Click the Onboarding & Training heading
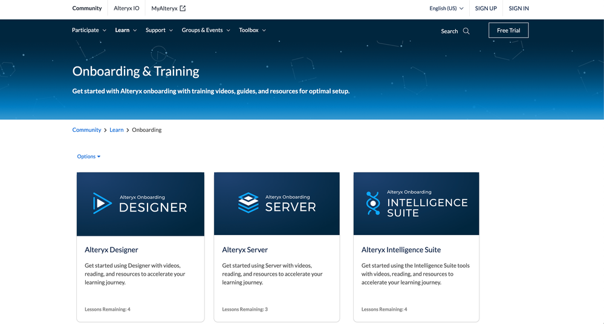Image resolution: width=604 pixels, height=324 pixels. (135, 71)
